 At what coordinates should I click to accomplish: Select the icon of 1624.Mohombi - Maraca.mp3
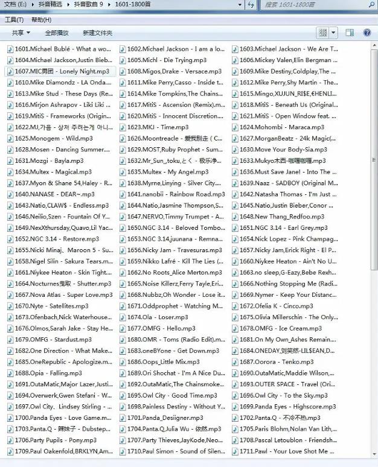[235, 127]
